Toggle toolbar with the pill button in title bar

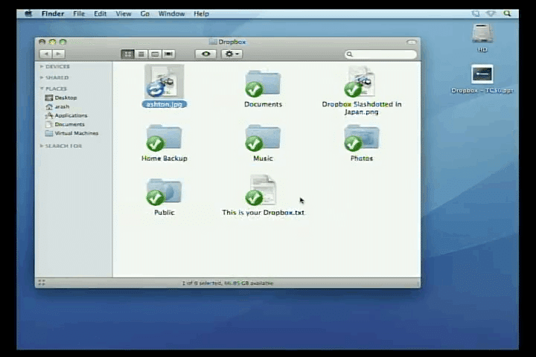pyautogui.click(x=412, y=42)
